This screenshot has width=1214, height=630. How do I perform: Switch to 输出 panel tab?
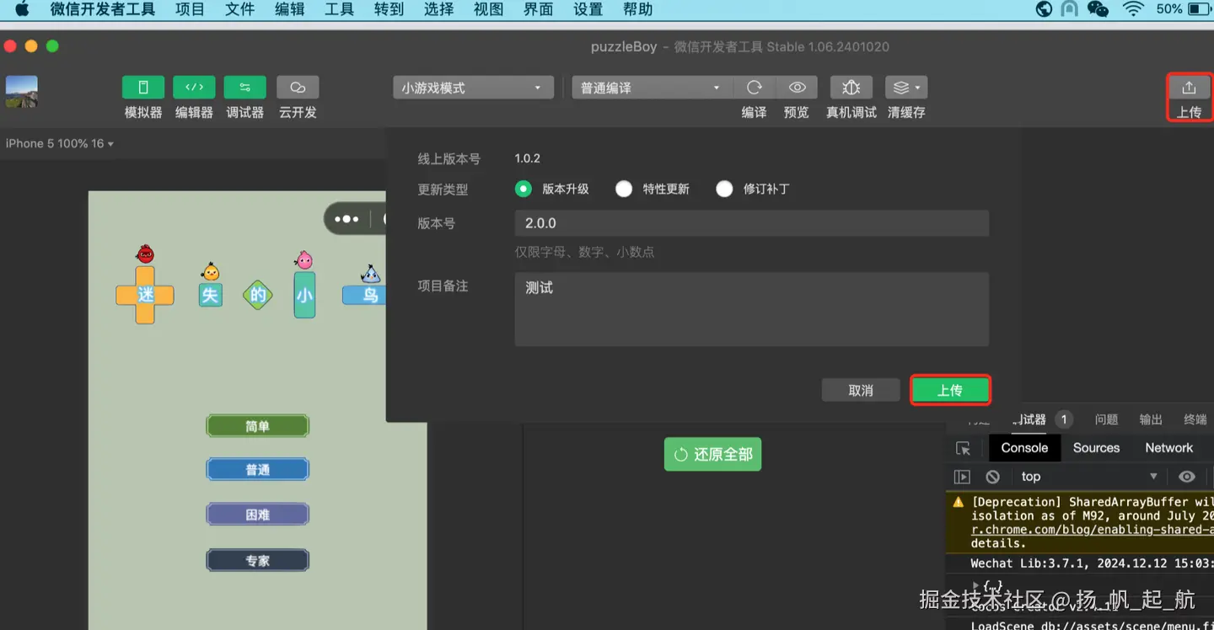[1151, 419]
